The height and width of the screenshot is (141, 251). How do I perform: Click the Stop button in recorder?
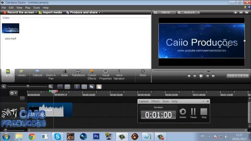(204, 113)
